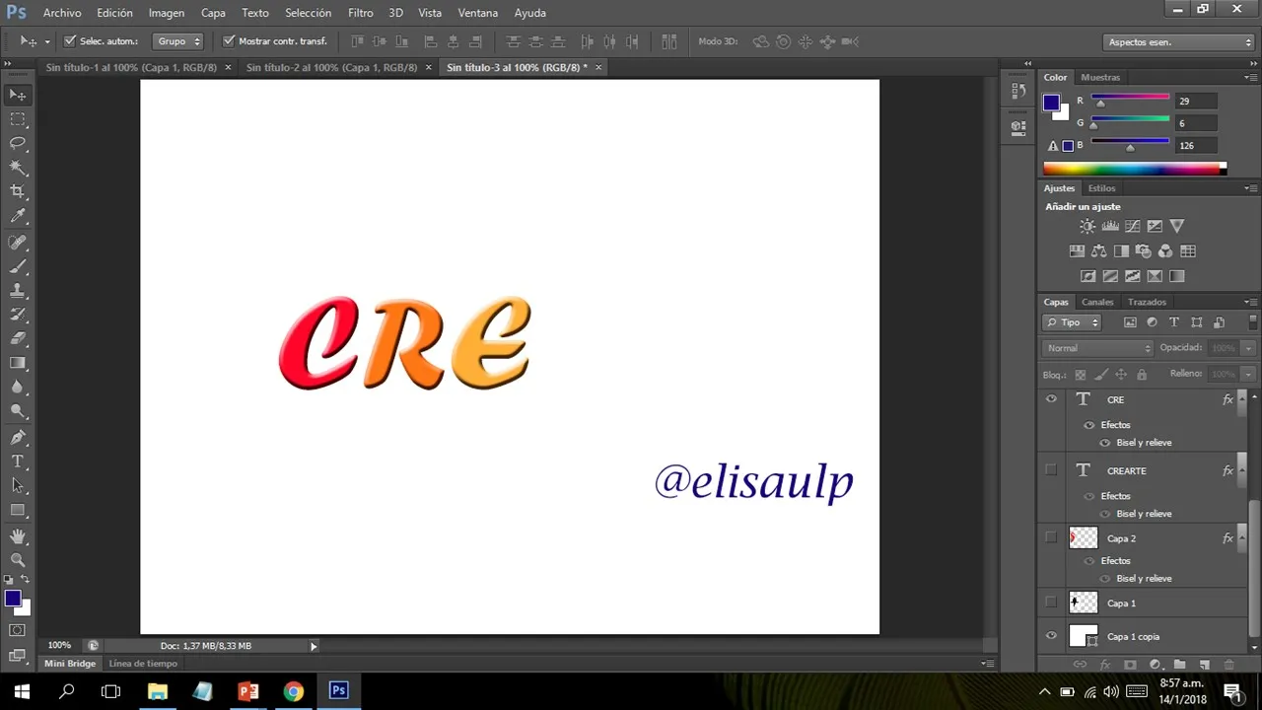Open Chrome from the taskbar
Screen dimensions: 1262x710
293,690
